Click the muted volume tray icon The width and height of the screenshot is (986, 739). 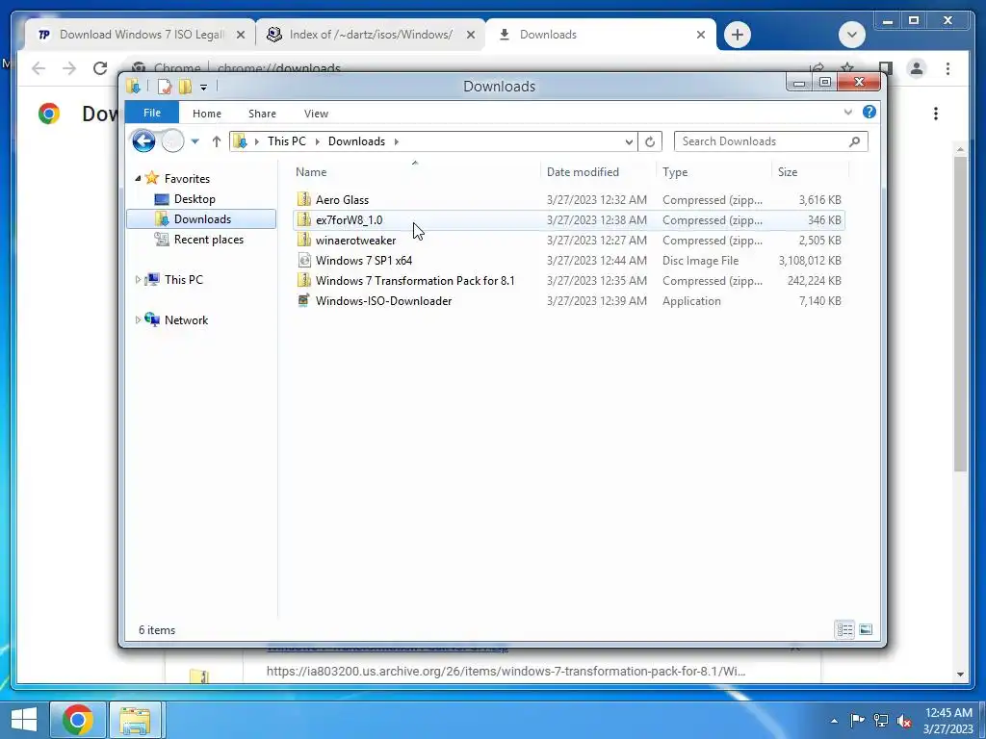click(904, 721)
